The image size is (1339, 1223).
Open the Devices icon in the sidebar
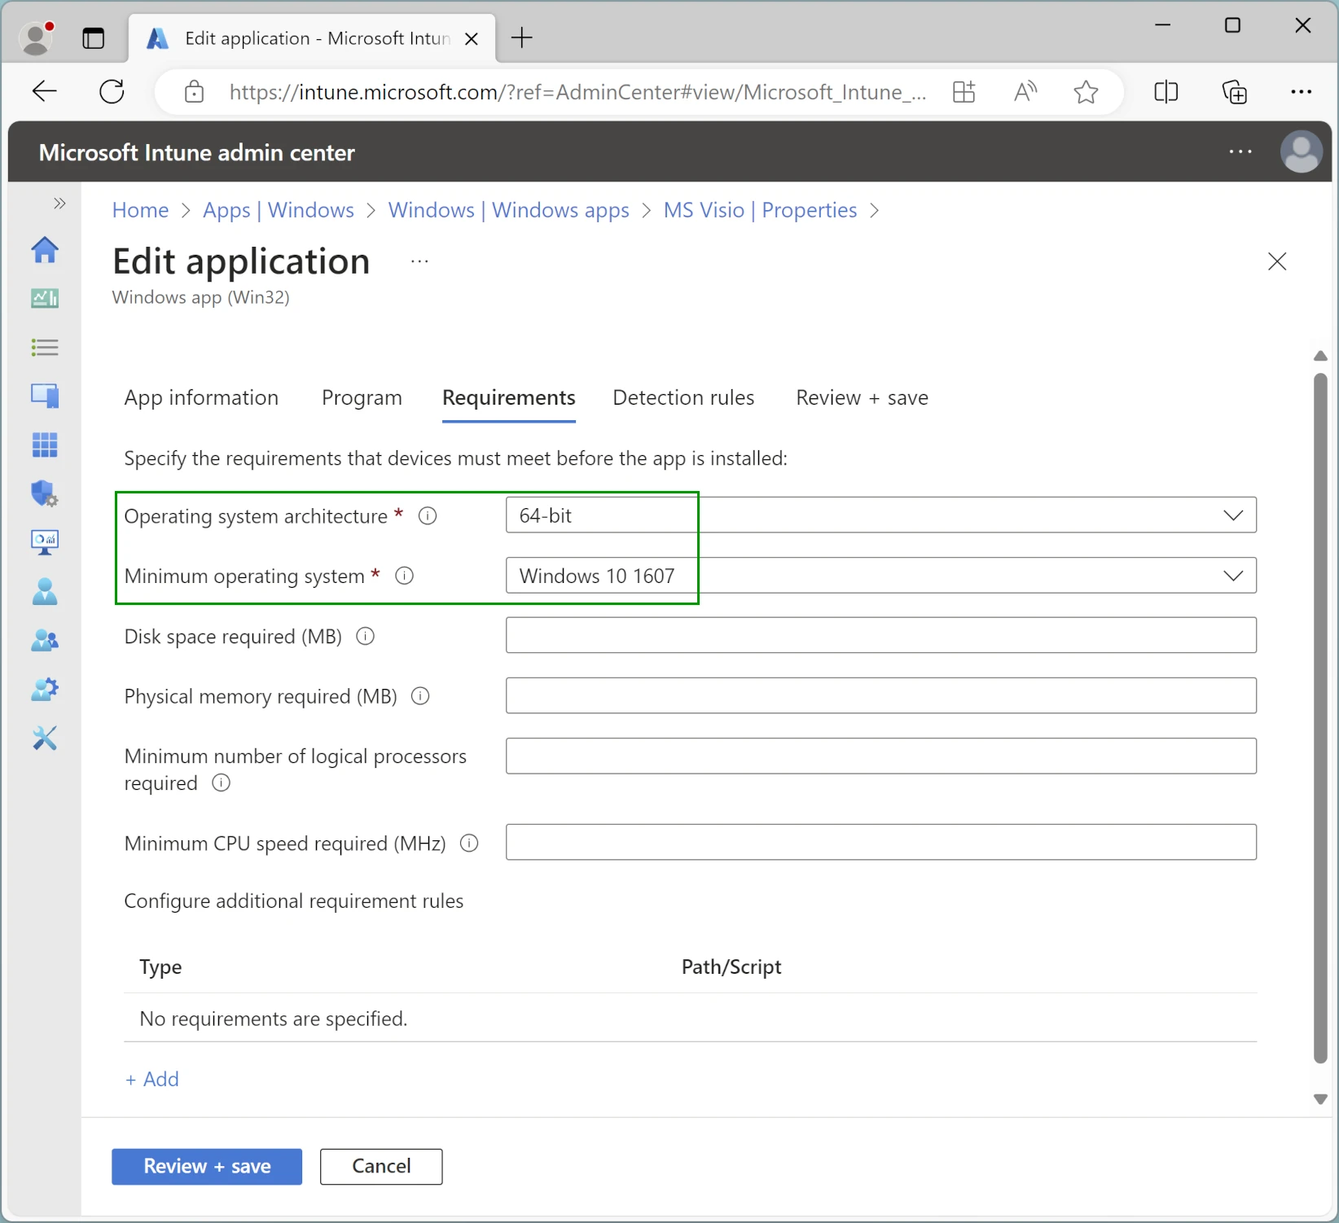45,397
